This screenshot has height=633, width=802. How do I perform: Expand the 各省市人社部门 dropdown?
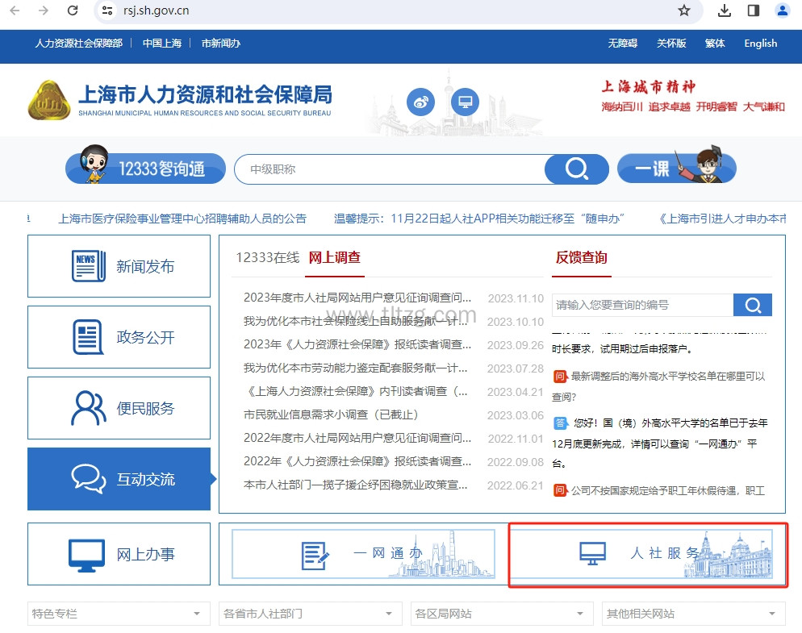311,614
